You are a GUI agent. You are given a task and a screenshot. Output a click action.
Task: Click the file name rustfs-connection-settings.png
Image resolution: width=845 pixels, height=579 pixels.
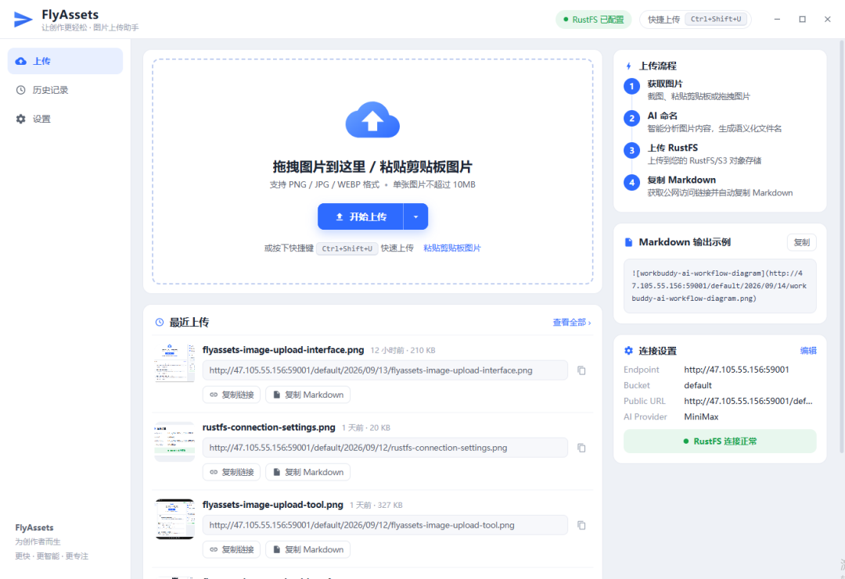(269, 427)
